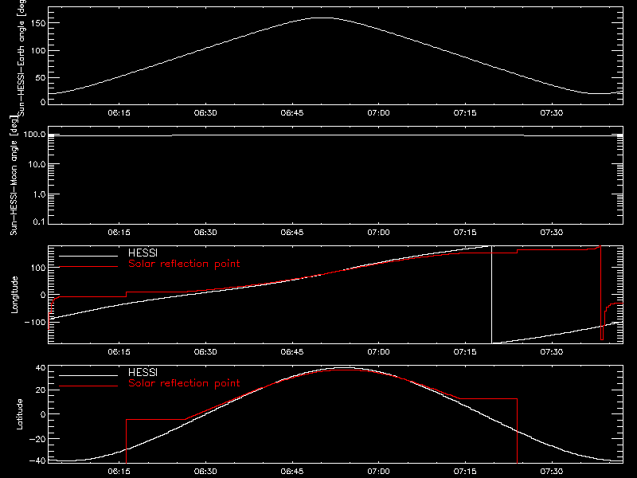Click the 20 tick on Latitude axis
Image resolution: width=637 pixels, height=478 pixels.
[41, 390]
